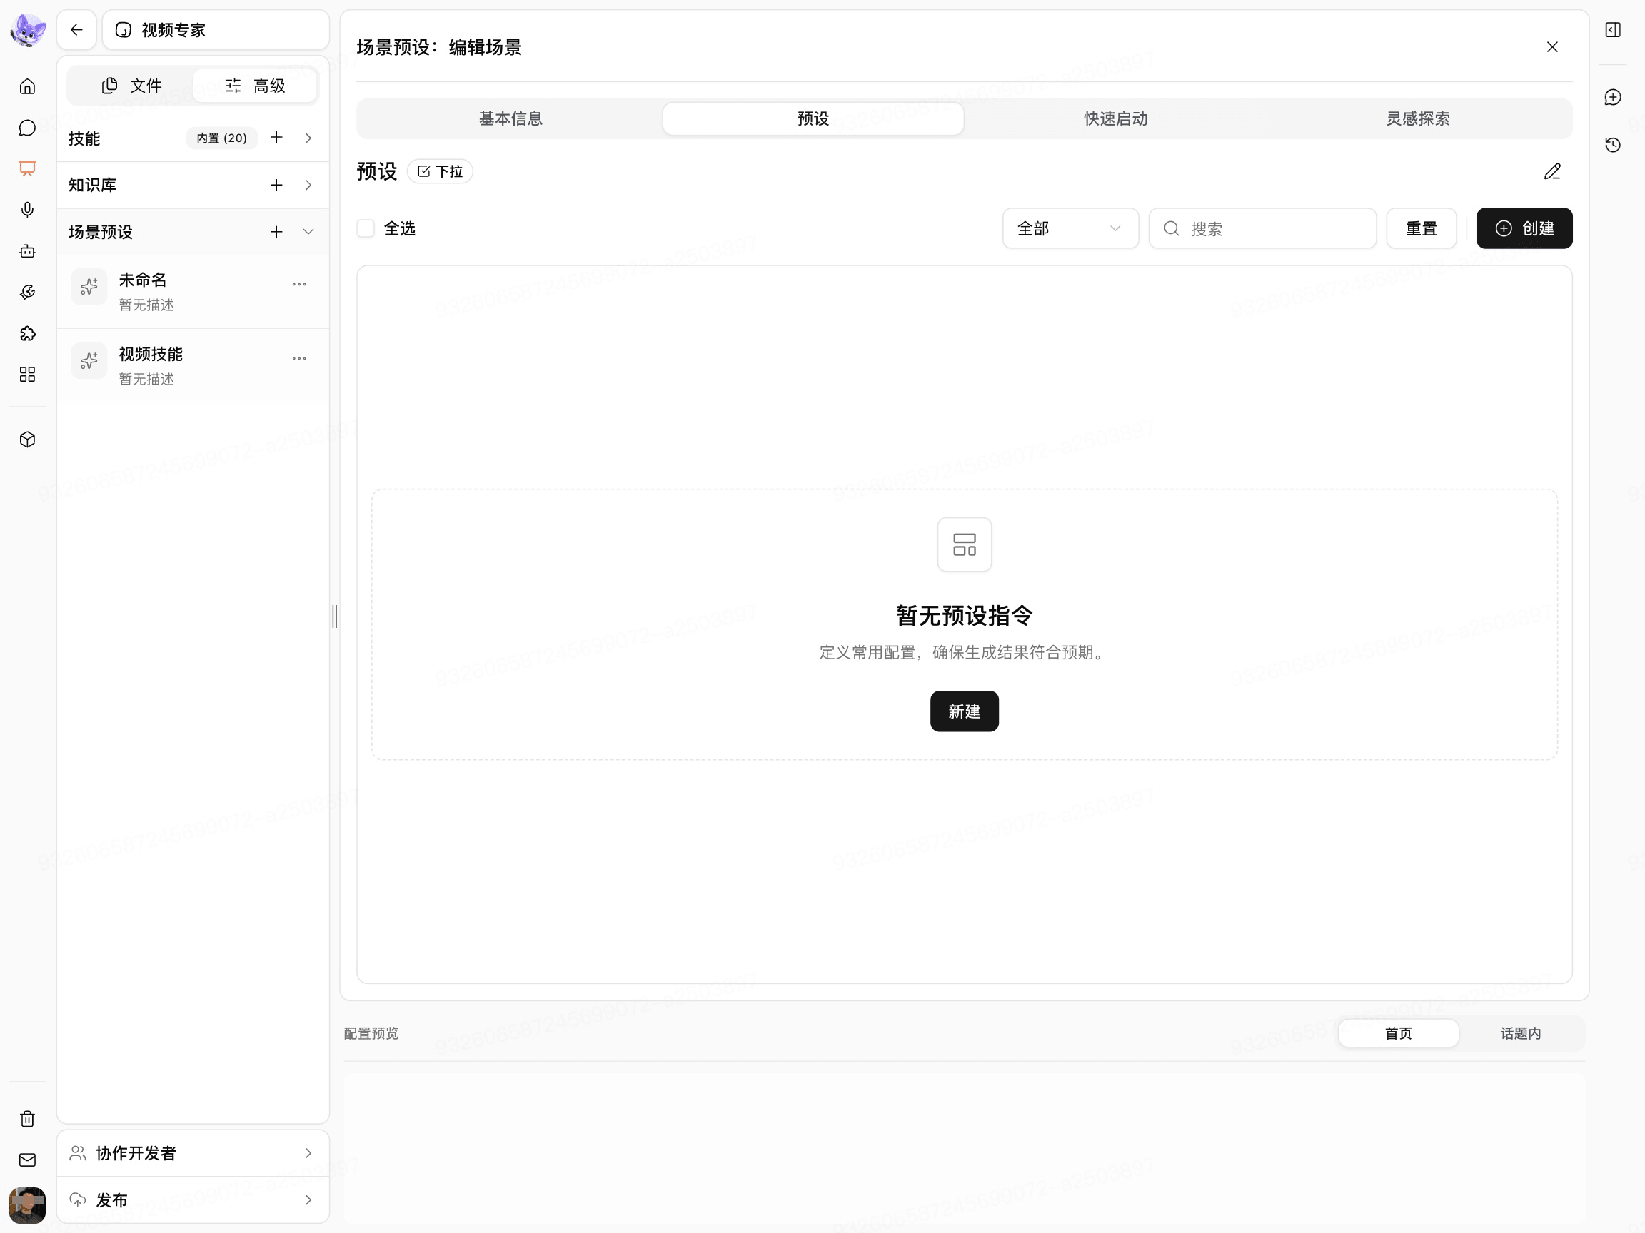Add a new skill with 技能 plus
The width and height of the screenshot is (1645, 1233).
pos(276,138)
